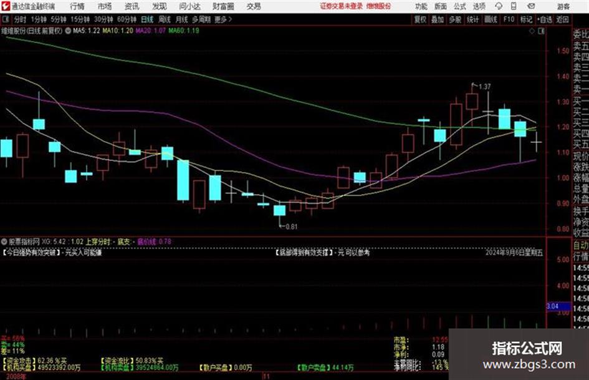Click the MA10: 1.20 indicator label
589x380 pixels.
click(x=118, y=31)
